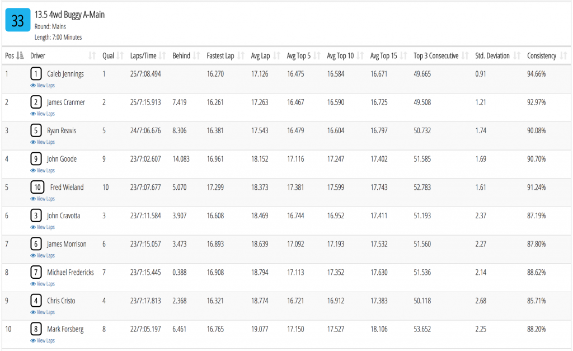This screenshot has width=573, height=351.
Task: Open View Laps under Chris Cristo
Action: (x=43, y=312)
